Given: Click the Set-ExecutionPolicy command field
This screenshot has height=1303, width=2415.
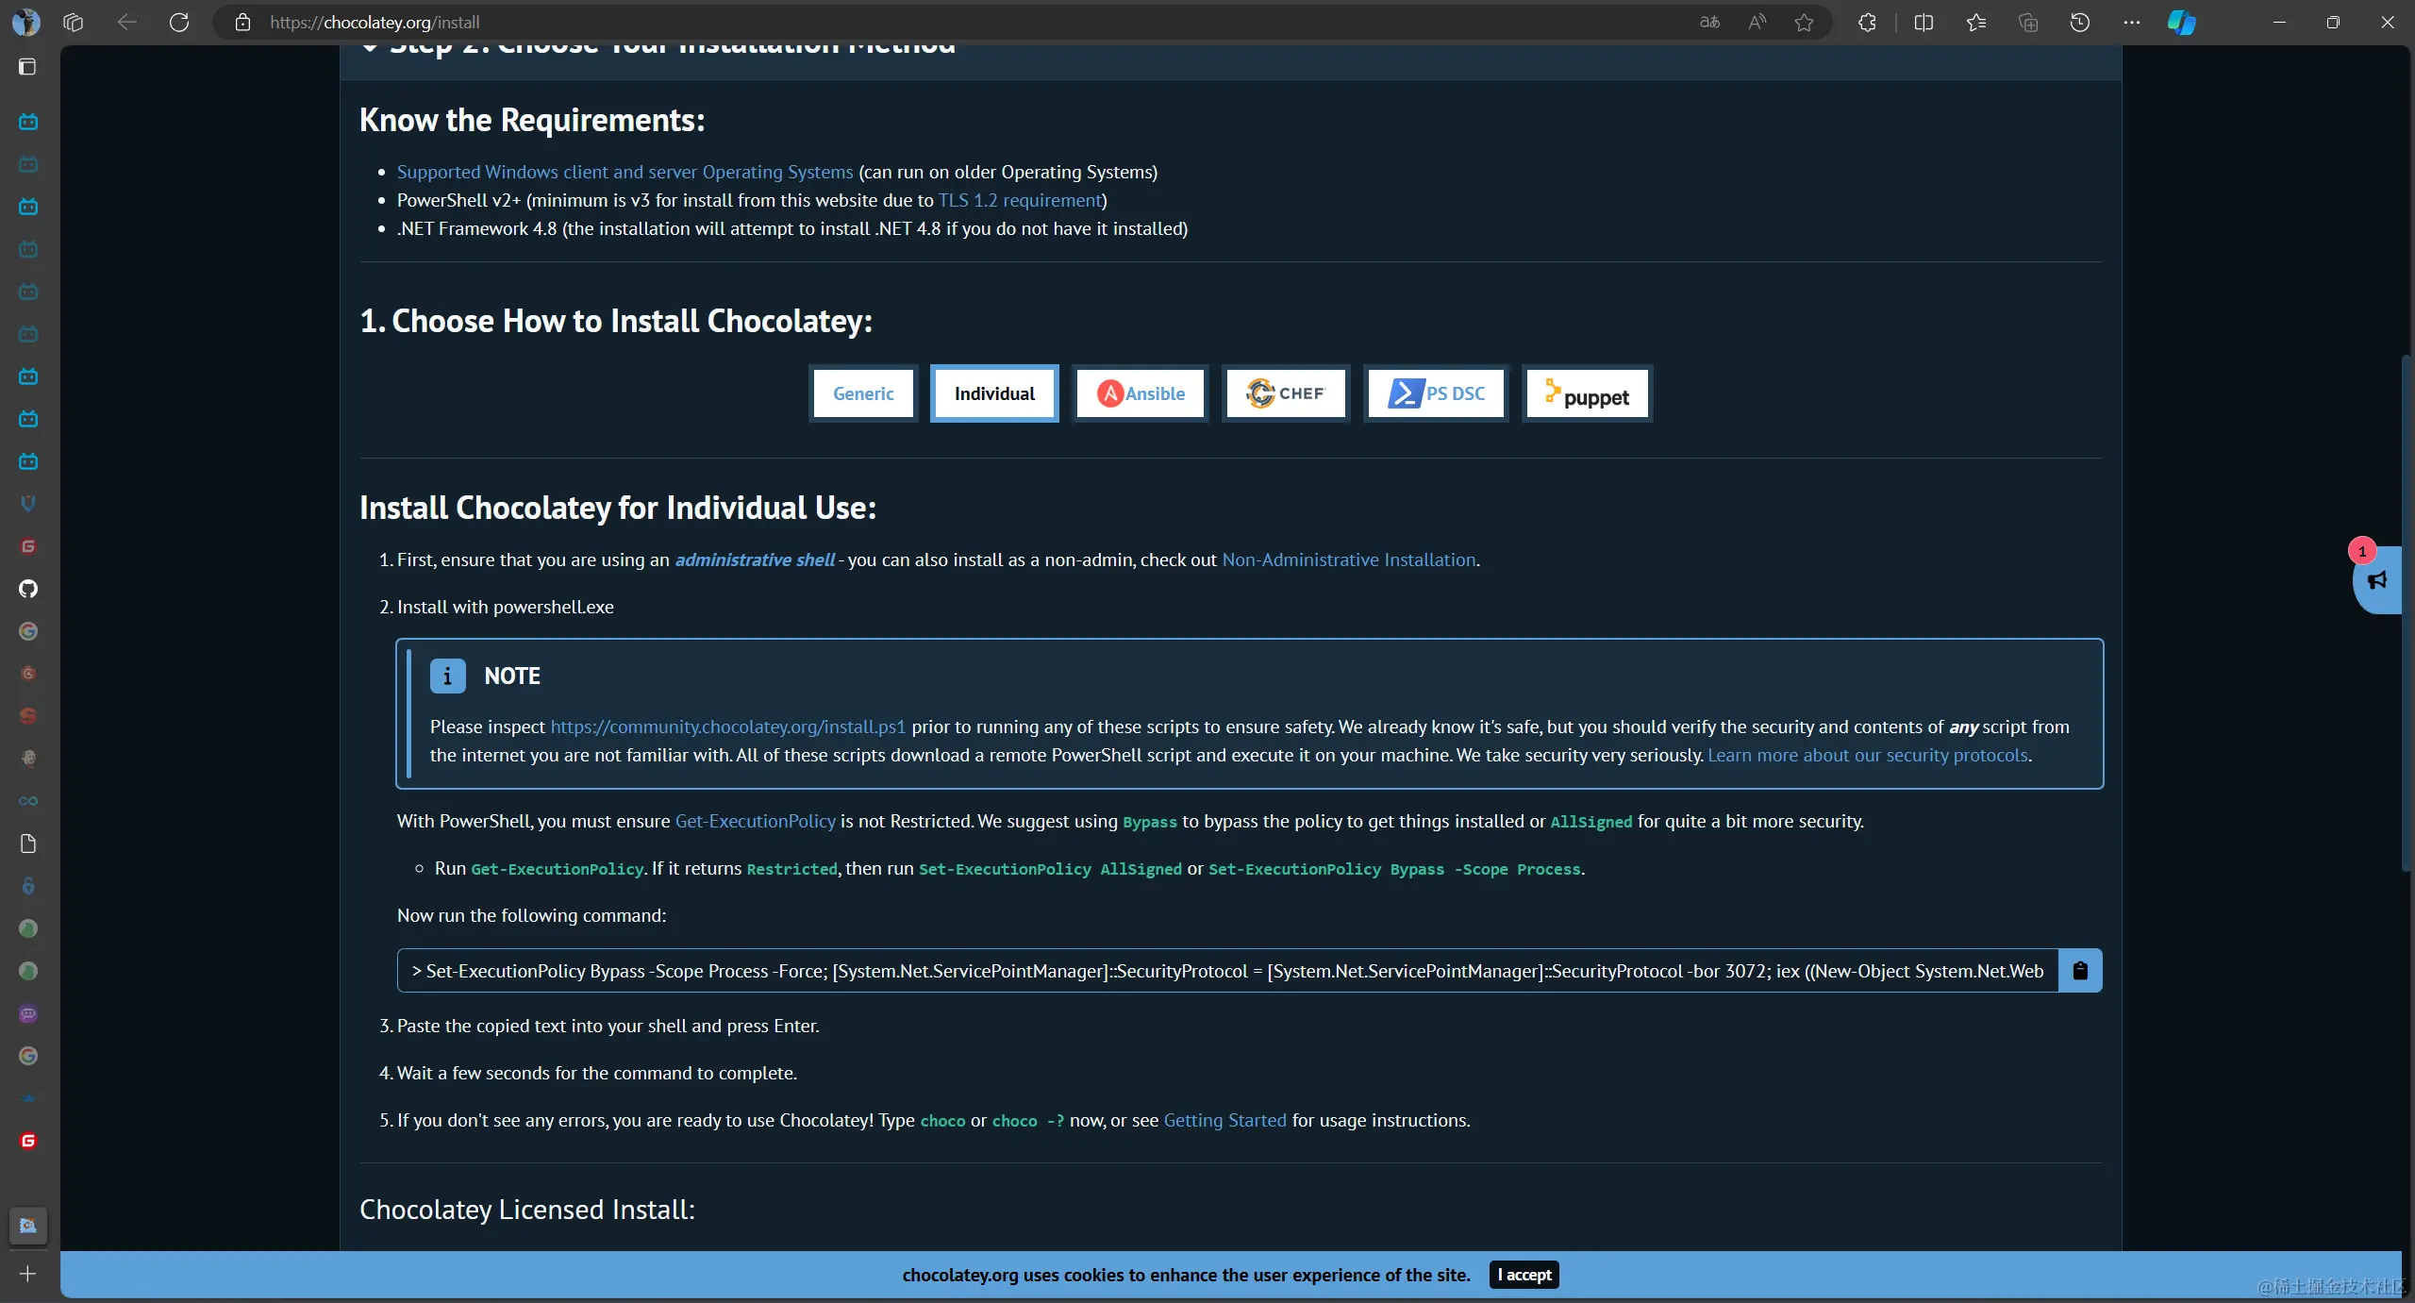Looking at the screenshot, I should point(1227,970).
